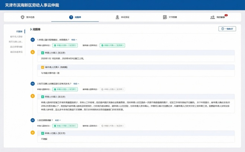
Task: Click the green square icon in question 1 applicant answer header
Action: click(x=42, y=53)
